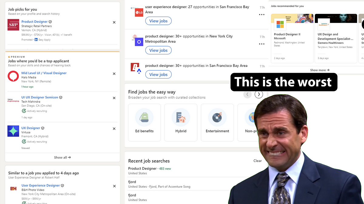Viewport: 364px width, 204px height.
Task: Open Mid Level UI / Visual Designer job
Action: click(44, 73)
